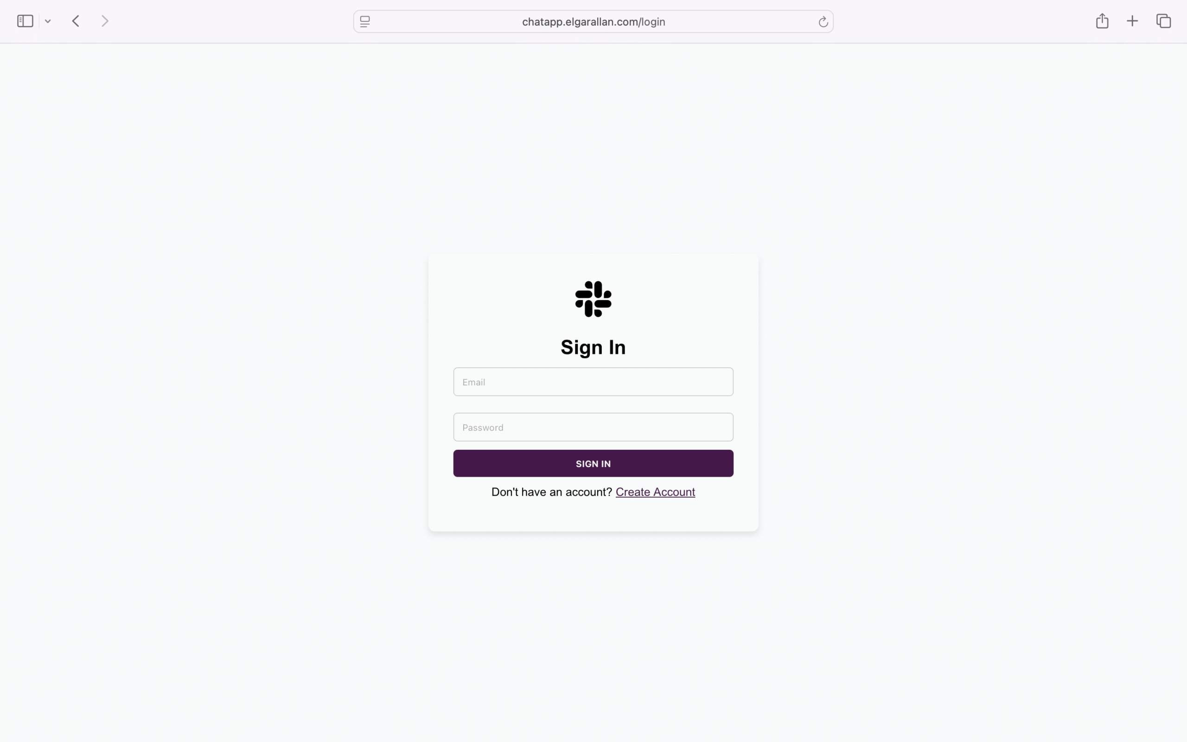Open a new tab
Image resolution: width=1187 pixels, height=742 pixels.
(1133, 21)
